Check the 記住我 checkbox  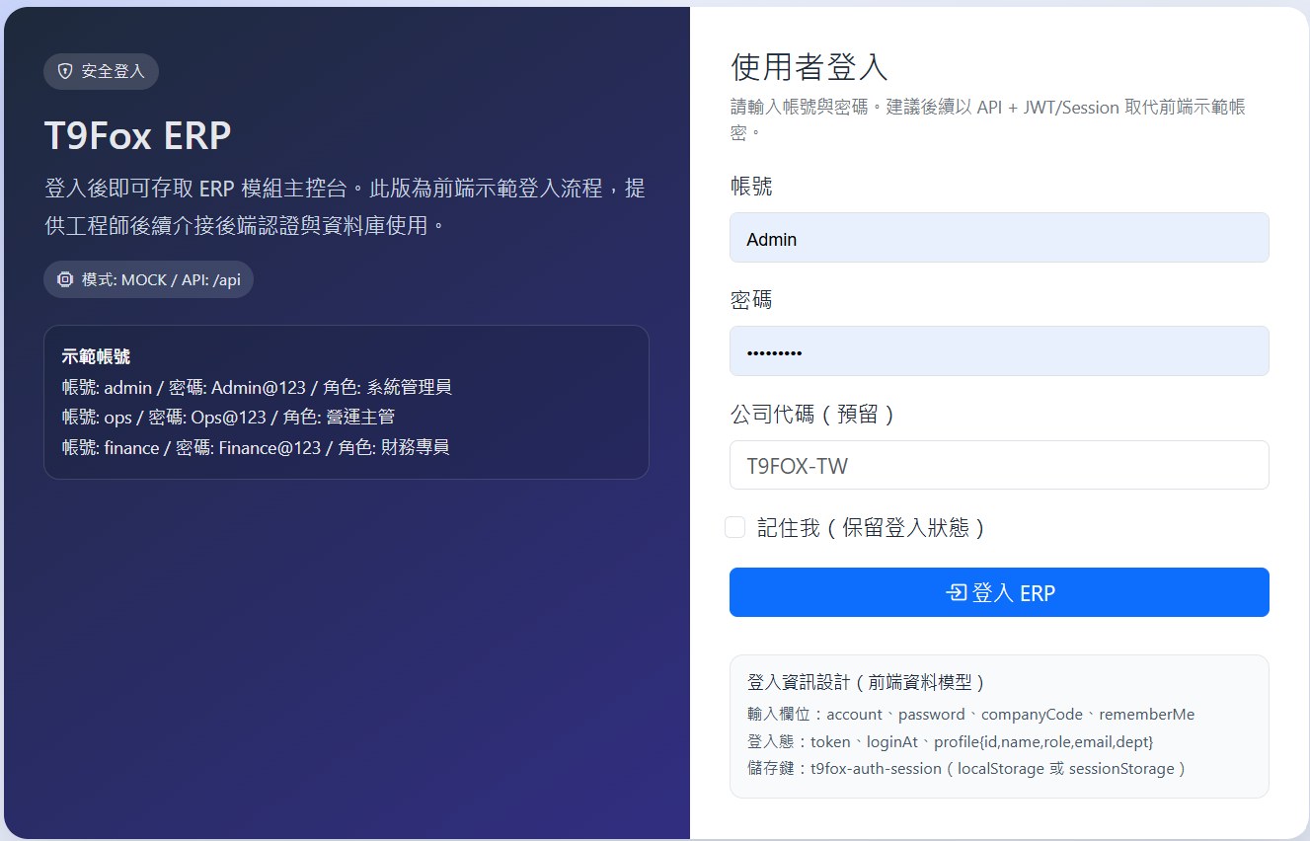click(x=734, y=527)
